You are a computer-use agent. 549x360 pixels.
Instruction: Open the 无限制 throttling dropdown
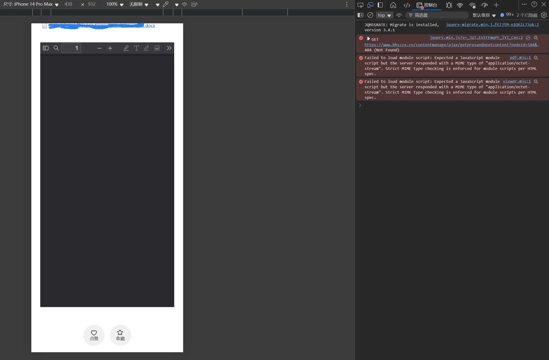coord(138,4)
